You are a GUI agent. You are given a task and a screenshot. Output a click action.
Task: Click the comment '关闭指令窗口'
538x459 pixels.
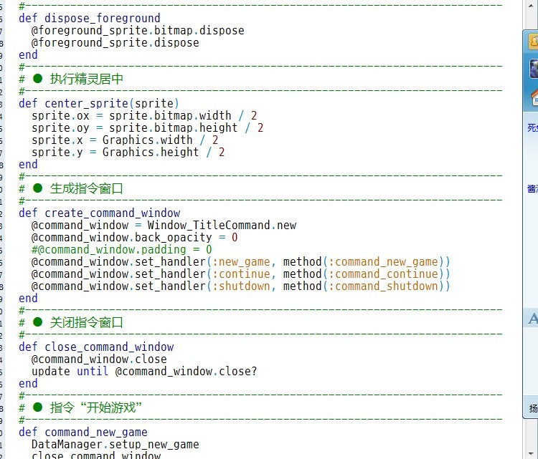tap(87, 322)
